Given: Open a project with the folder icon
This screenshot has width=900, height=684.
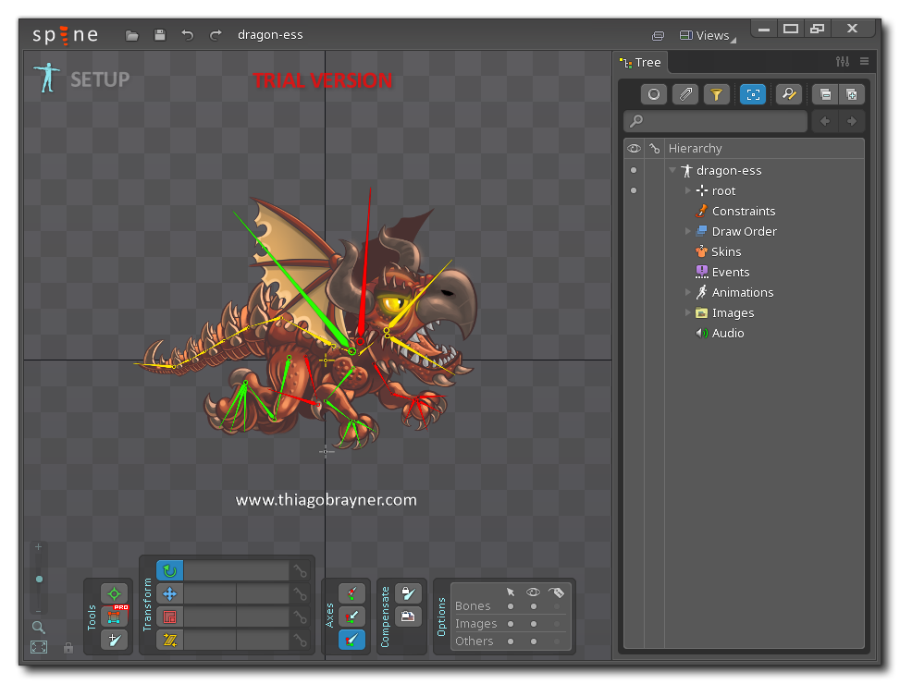Looking at the screenshot, I should coord(132,35).
